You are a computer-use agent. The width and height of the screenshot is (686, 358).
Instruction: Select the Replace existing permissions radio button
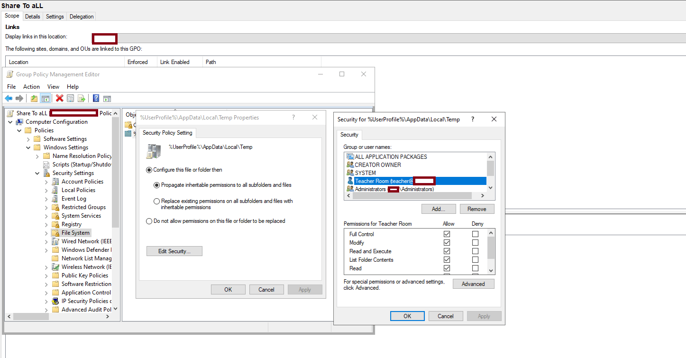click(x=156, y=201)
